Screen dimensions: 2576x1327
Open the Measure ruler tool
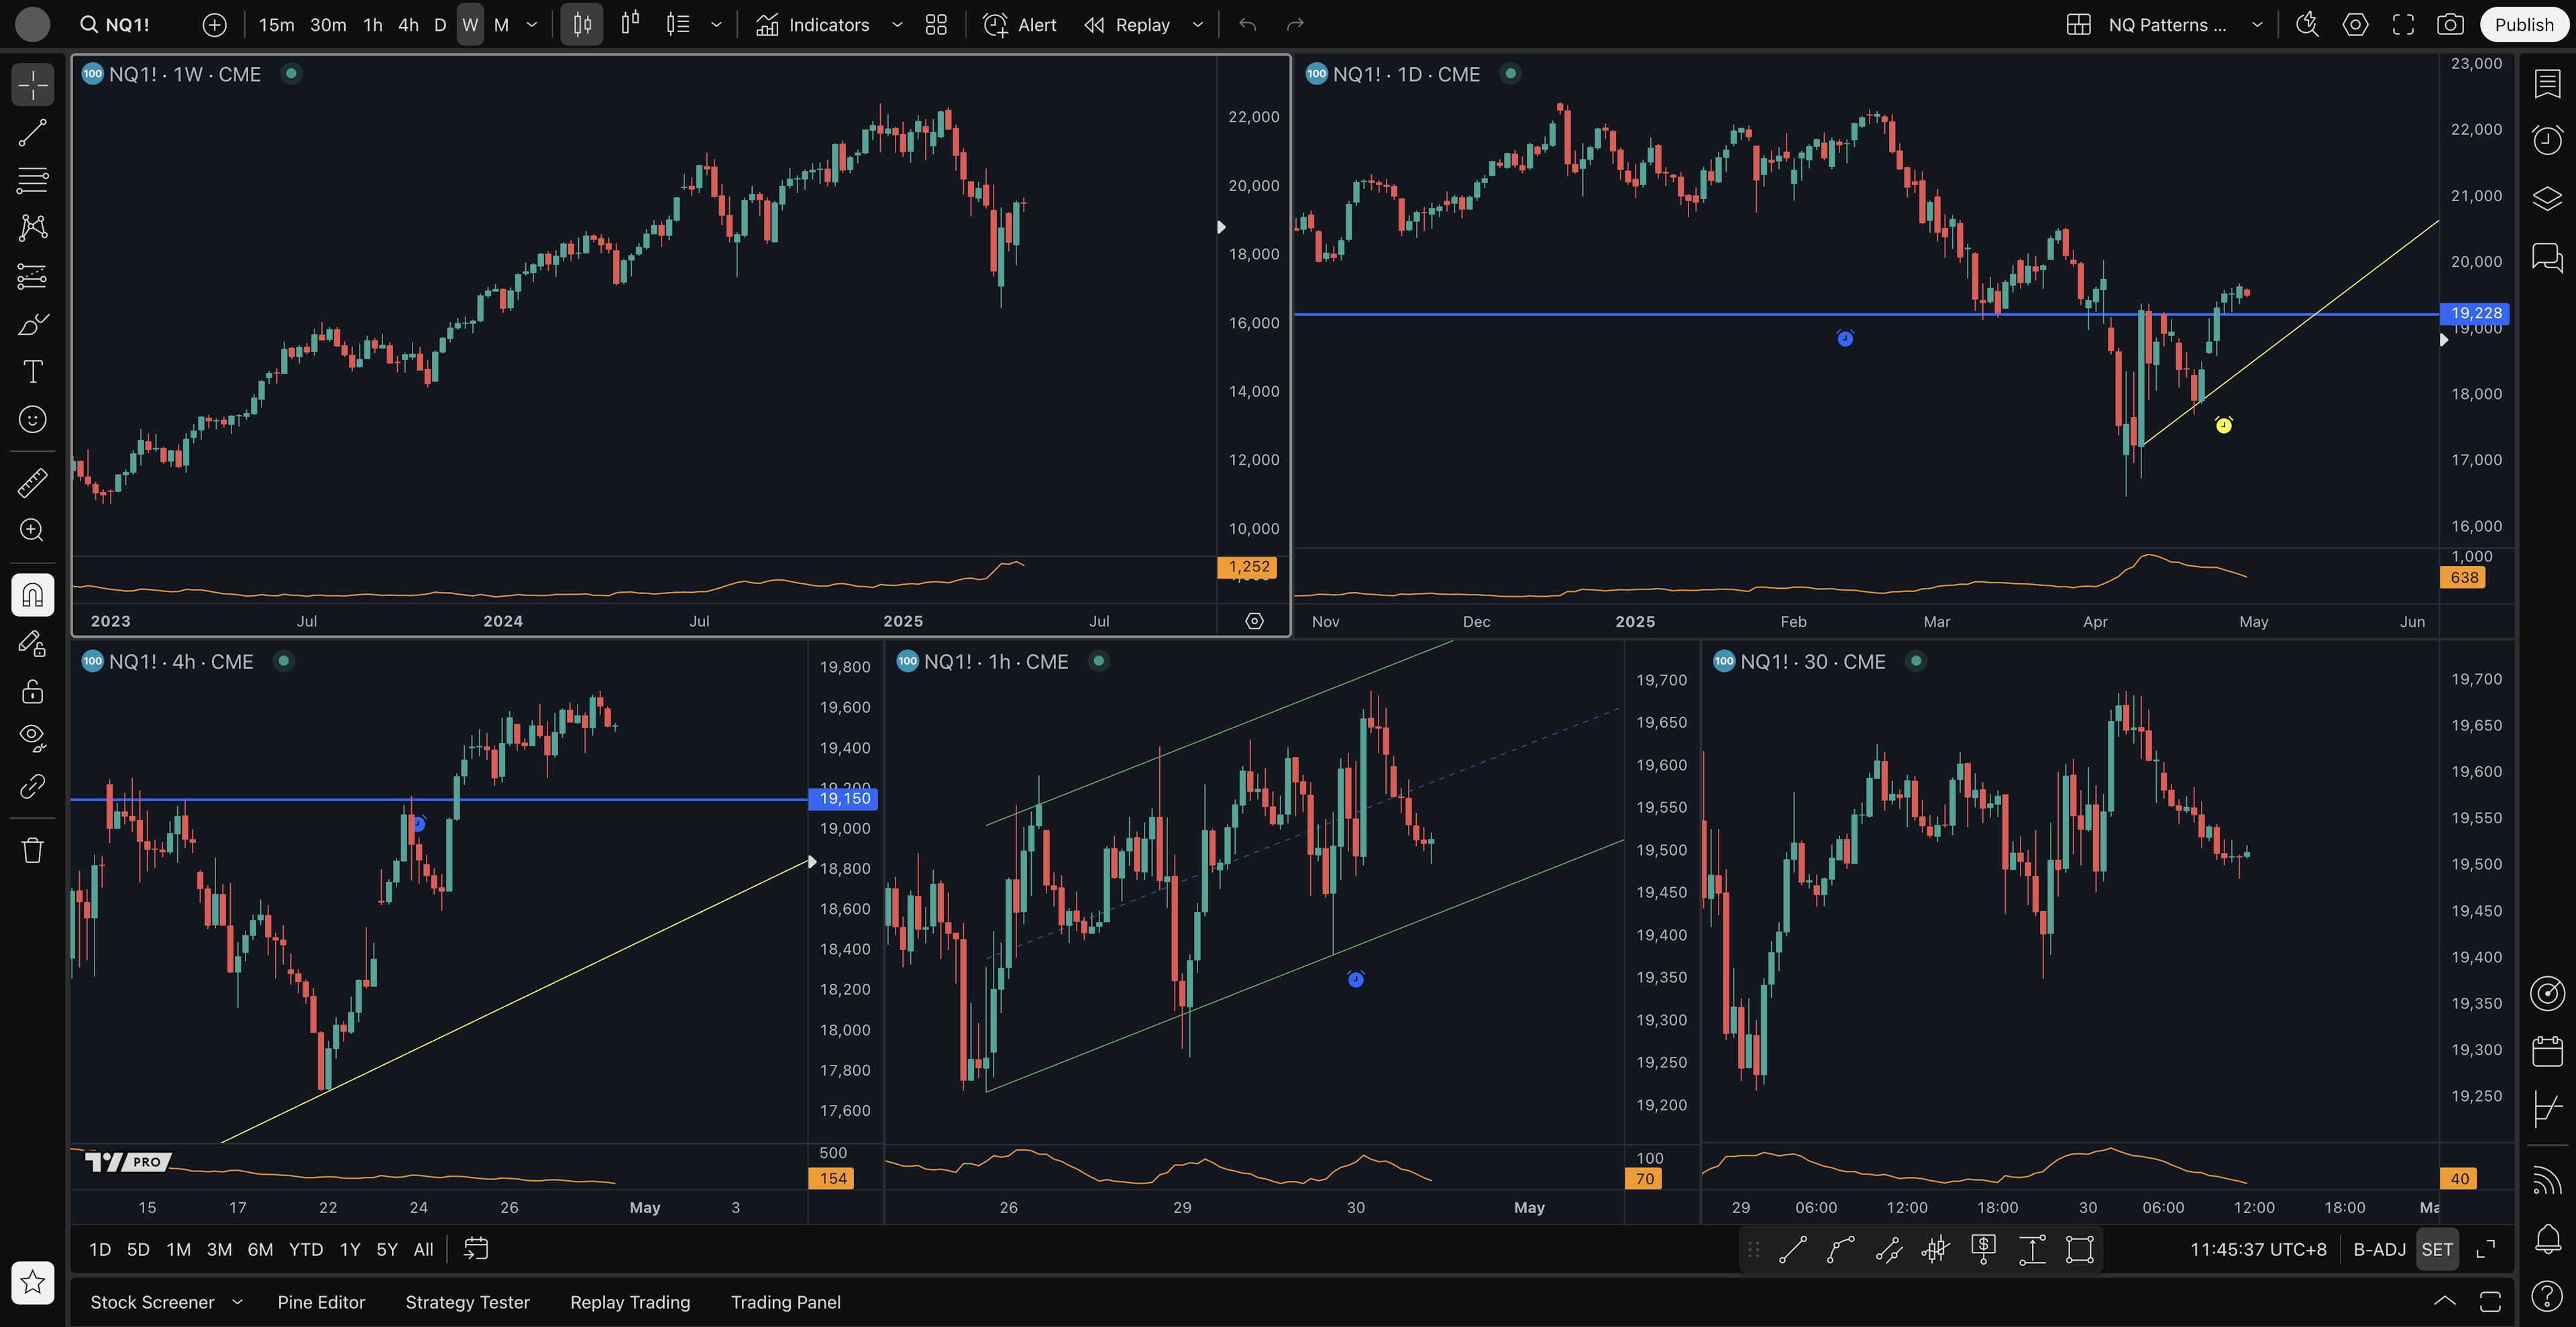[32, 483]
